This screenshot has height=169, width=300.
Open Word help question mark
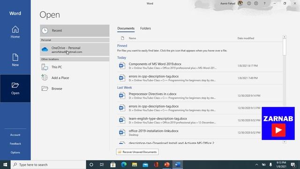click(x=264, y=3)
